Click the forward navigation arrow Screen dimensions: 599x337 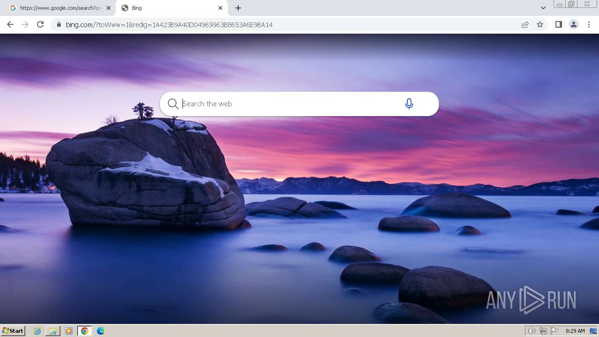pyautogui.click(x=25, y=24)
